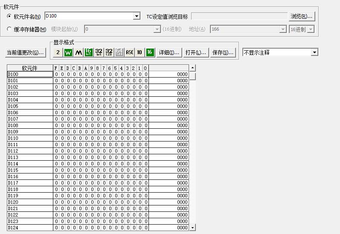Viewport: 340px width, 234px height.
Task: Click the 浏览 browse button
Action: 302,16
